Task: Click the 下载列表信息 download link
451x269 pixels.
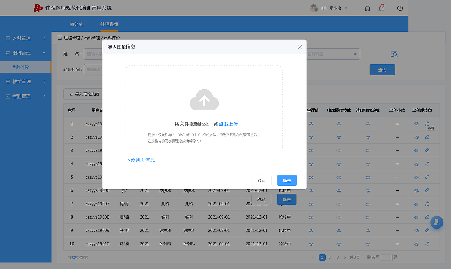Action: click(140, 160)
